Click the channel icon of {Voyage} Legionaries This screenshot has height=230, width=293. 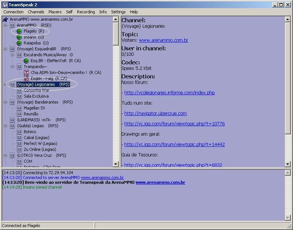[x=12, y=84]
